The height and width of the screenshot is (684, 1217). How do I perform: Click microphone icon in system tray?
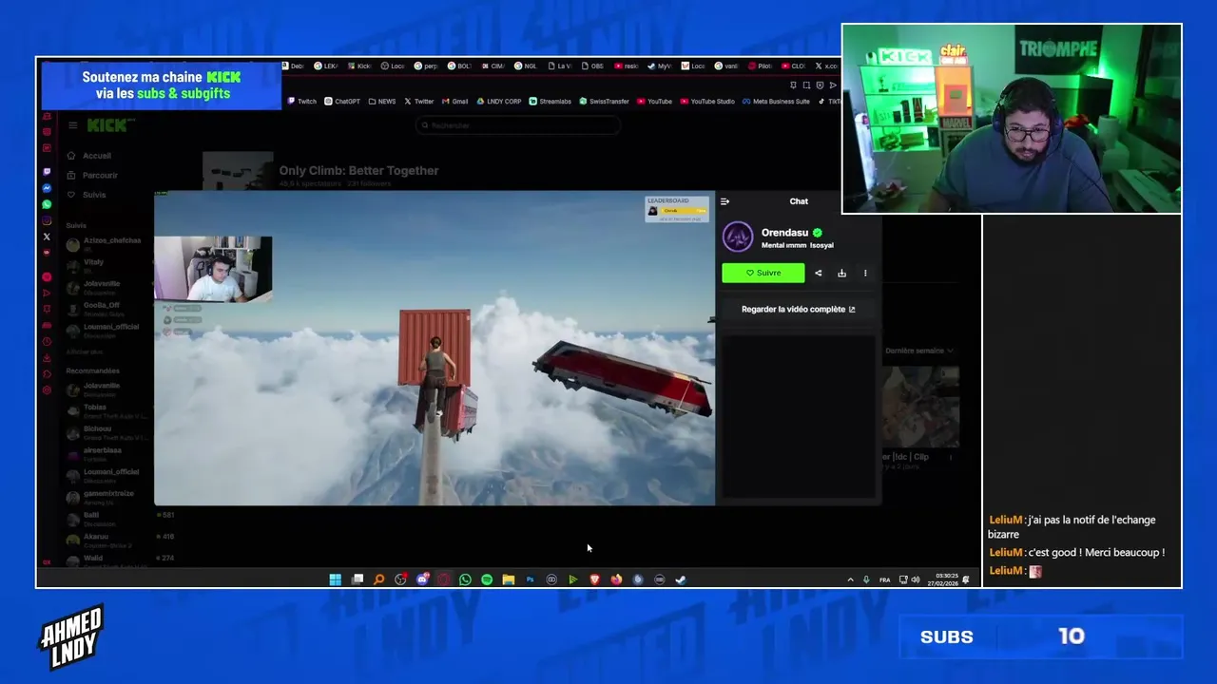pyautogui.click(x=866, y=579)
